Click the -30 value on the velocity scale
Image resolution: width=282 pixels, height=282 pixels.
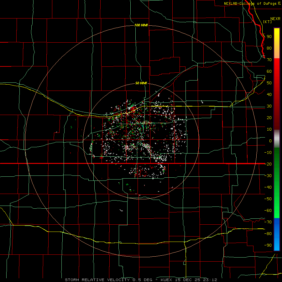click(x=268, y=176)
